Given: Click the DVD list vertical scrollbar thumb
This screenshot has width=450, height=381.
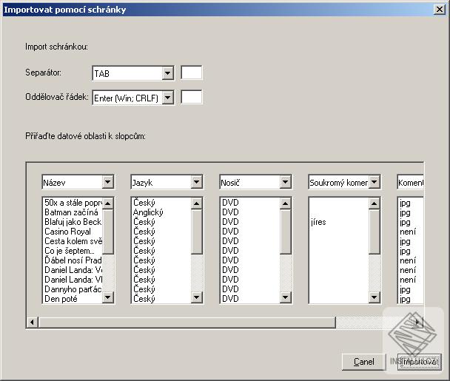Looking at the screenshot, I should 285,232.
